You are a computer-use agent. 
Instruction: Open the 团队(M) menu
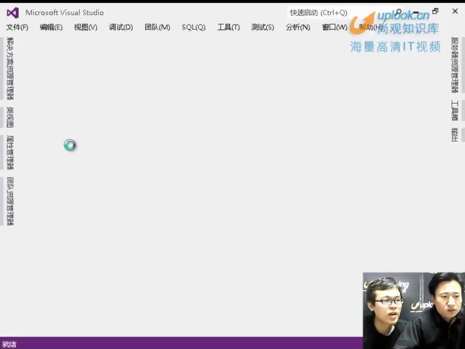tap(157, 27)
